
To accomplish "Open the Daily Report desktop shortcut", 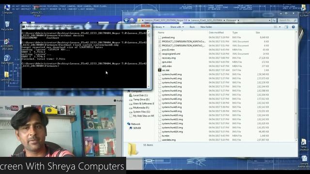I will tap(7, 59).
